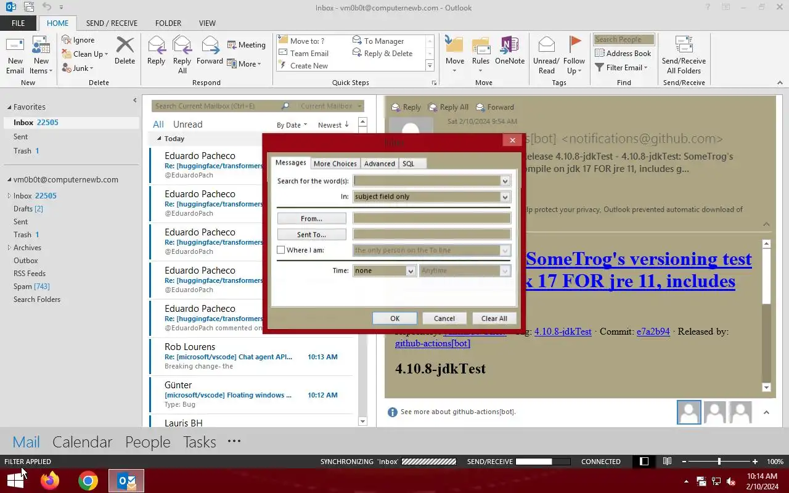The image size is (789, 493).
Task: Click the Reply All ribbon icon
Action: pyautogui.click(x=182, y=55)
